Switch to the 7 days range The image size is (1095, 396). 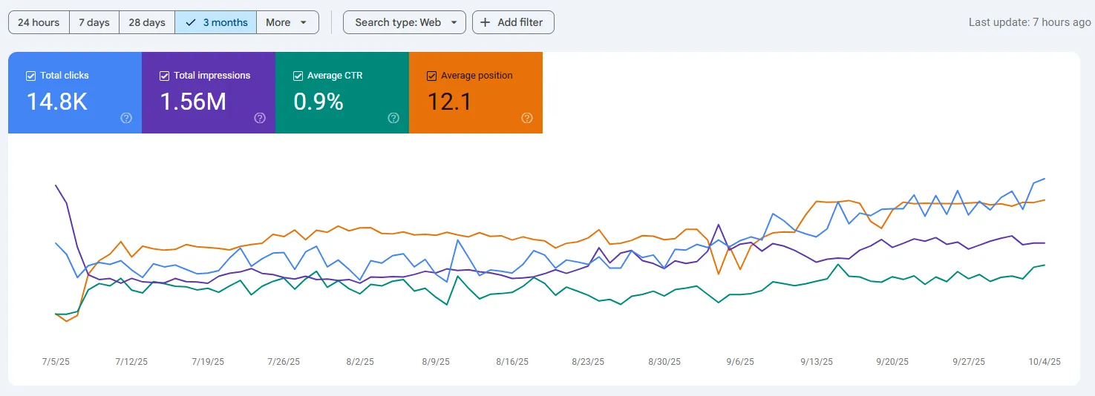click(x=94, y=22)
